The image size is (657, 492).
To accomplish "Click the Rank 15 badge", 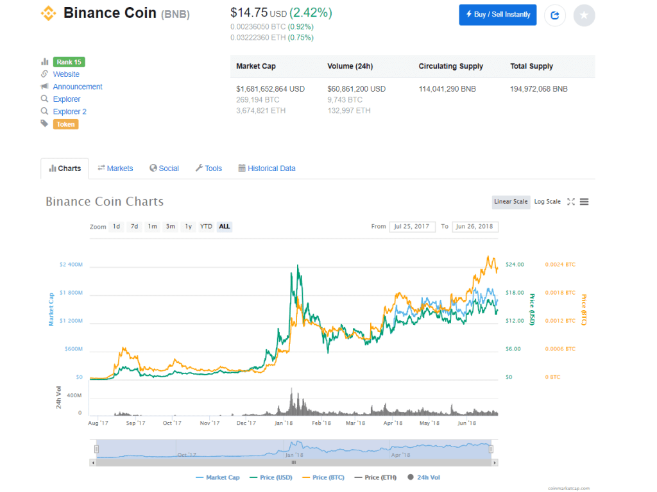I will coord(69,62).
